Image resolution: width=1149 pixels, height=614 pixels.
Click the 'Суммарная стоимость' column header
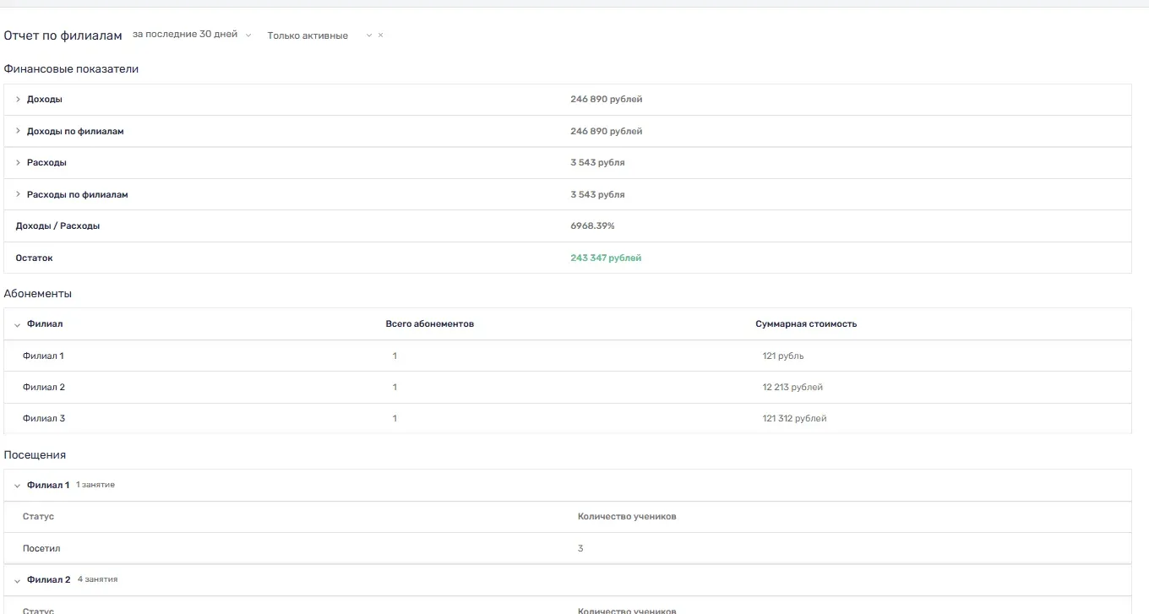pos(806,324)
